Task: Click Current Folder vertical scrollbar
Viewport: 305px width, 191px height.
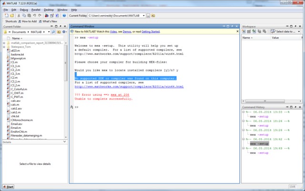Action: 66,63
